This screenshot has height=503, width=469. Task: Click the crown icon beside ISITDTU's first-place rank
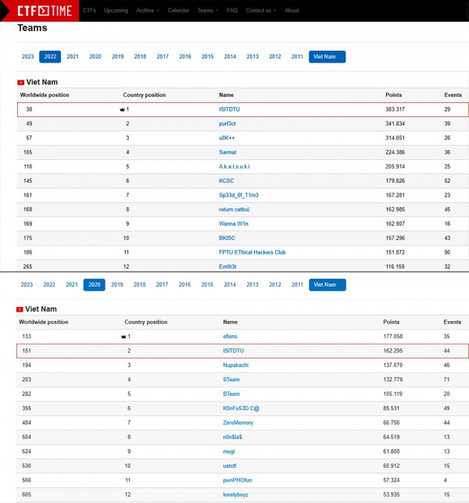point(122,109)
